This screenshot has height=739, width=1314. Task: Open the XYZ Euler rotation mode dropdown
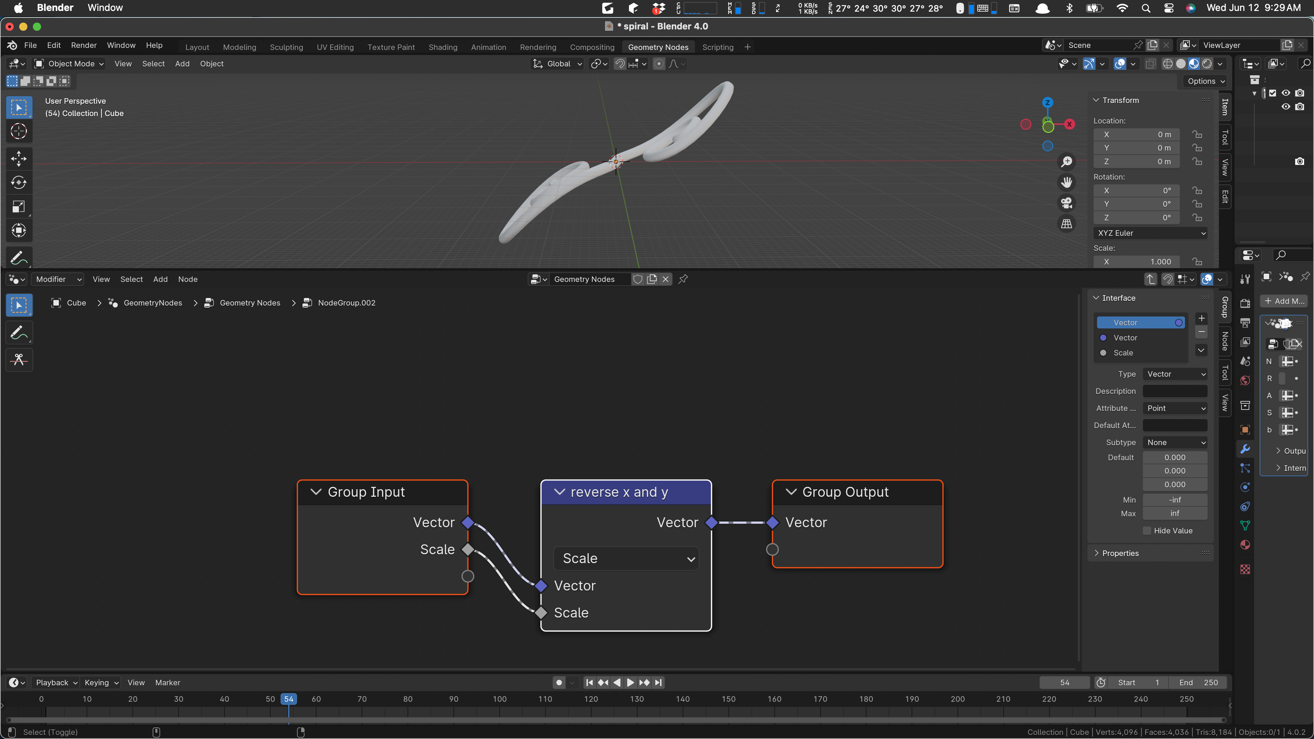coord(1151,233)
